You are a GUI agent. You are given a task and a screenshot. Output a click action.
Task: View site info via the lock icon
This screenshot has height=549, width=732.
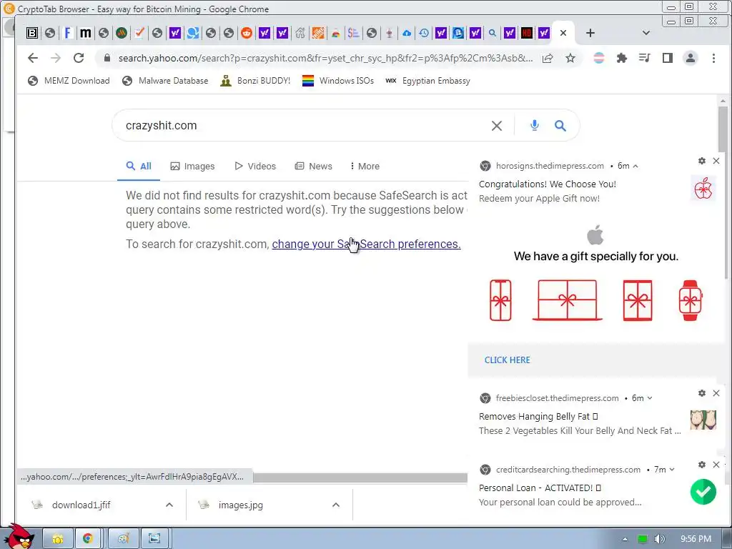107,58
